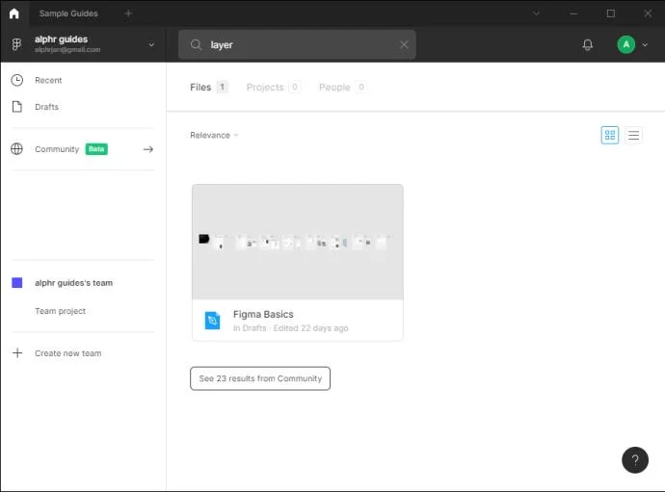The image size is (665, 492).
Task: Expand the alphr guides workspace dropdown chevron
Action: (151, 44)
